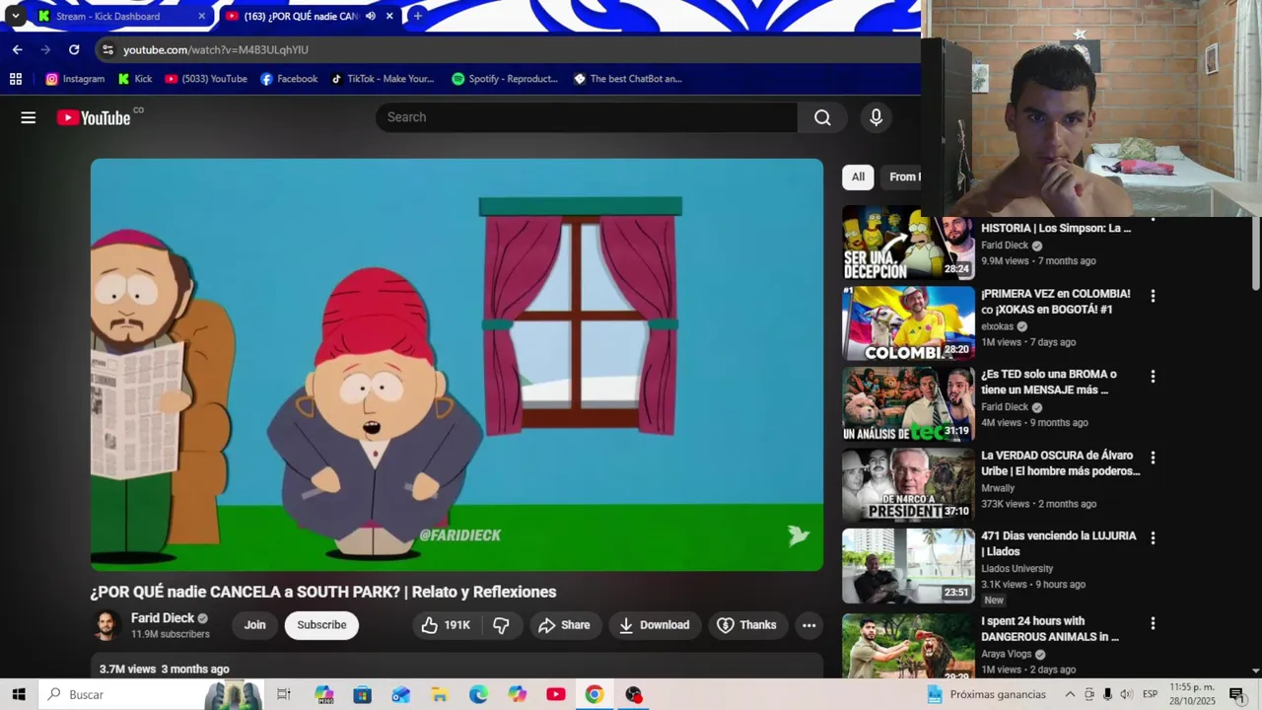The width and height of the screenshot is (1262, 710).
Task: Click the search magnifier button
Action: 822,117
